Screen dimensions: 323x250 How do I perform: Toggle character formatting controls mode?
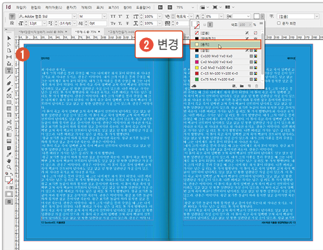[x=12, y=16]
